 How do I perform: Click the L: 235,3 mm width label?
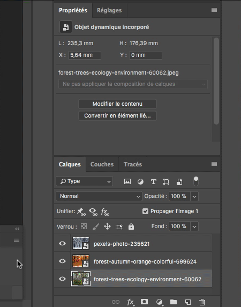pos(76,43)
